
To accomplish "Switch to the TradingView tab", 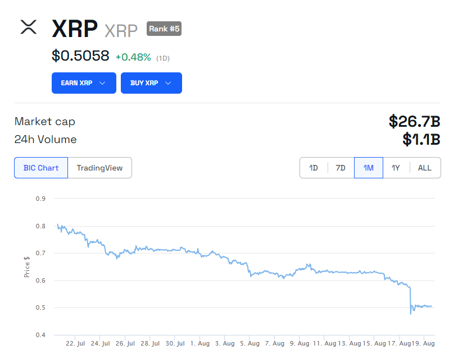I will tap(99, 168).
